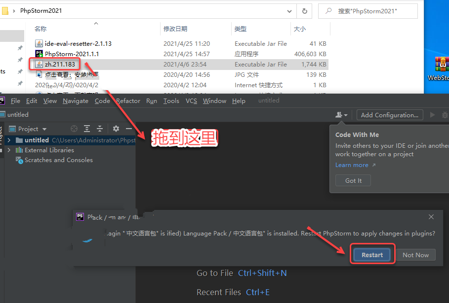
Task: Click the Debug bug icon in toolbar
Action: [x=445, y=115]
